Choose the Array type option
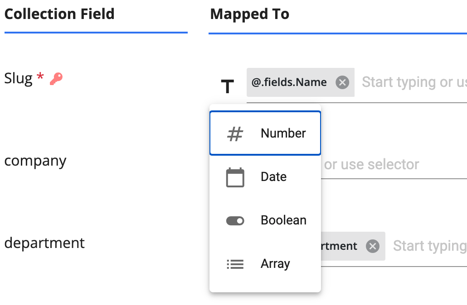The width and height of the screenshot is (467, 305). point(265,264)
